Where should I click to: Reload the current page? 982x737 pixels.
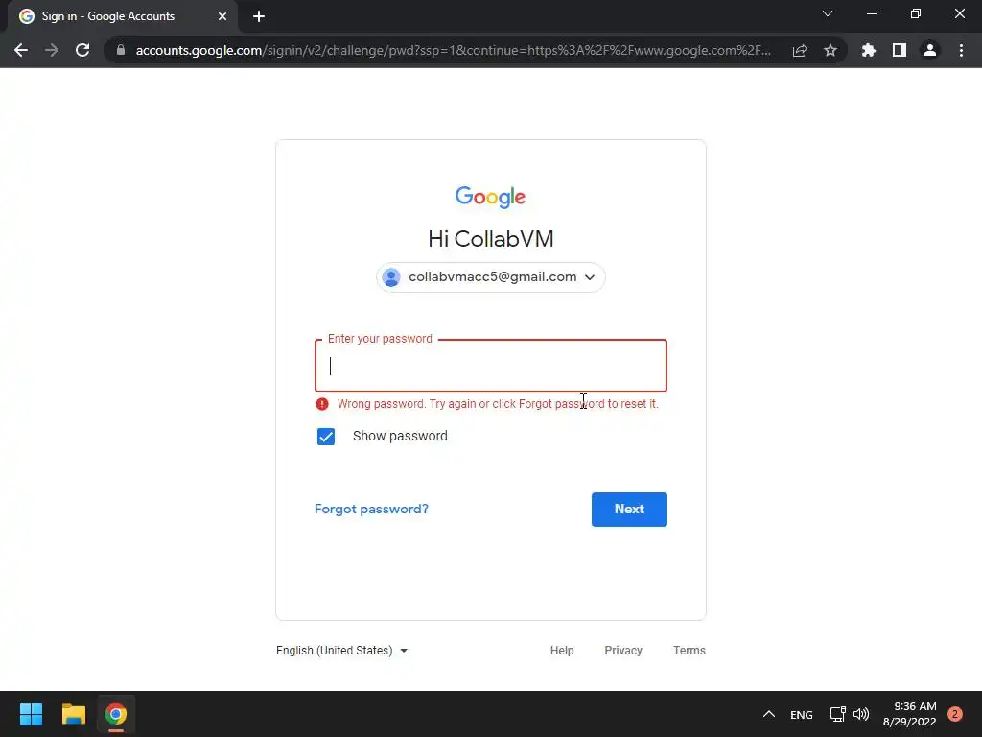(82, 50)
